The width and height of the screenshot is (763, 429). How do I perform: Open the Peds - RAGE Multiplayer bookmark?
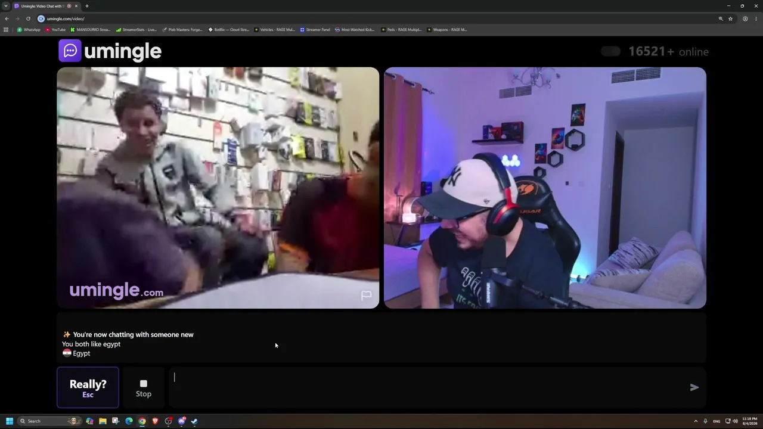click(401, 29)
